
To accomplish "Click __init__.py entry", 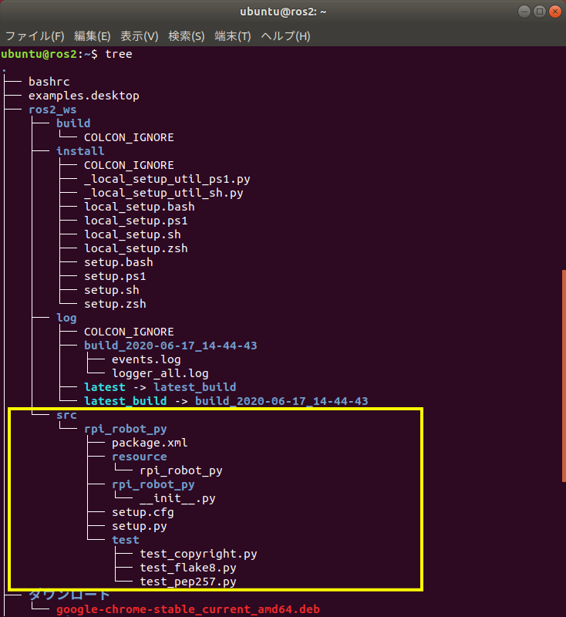I will point(177,498).
